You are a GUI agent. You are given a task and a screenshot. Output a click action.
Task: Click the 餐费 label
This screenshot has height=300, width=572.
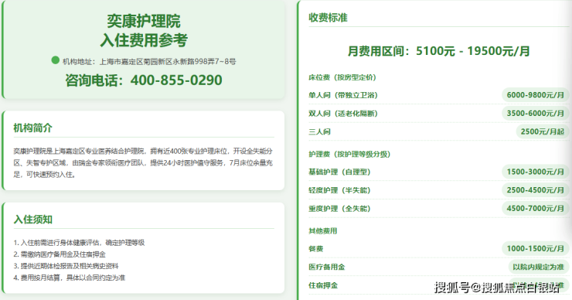[316, 248]
